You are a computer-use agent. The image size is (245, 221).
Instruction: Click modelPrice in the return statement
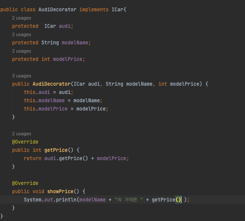coord(111,158)
